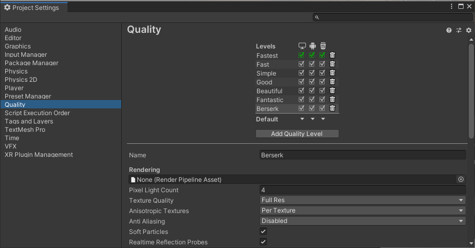Open the Quality preset selector icon
This screenshot has width=475, height=248.
click(x=459, y=31)
